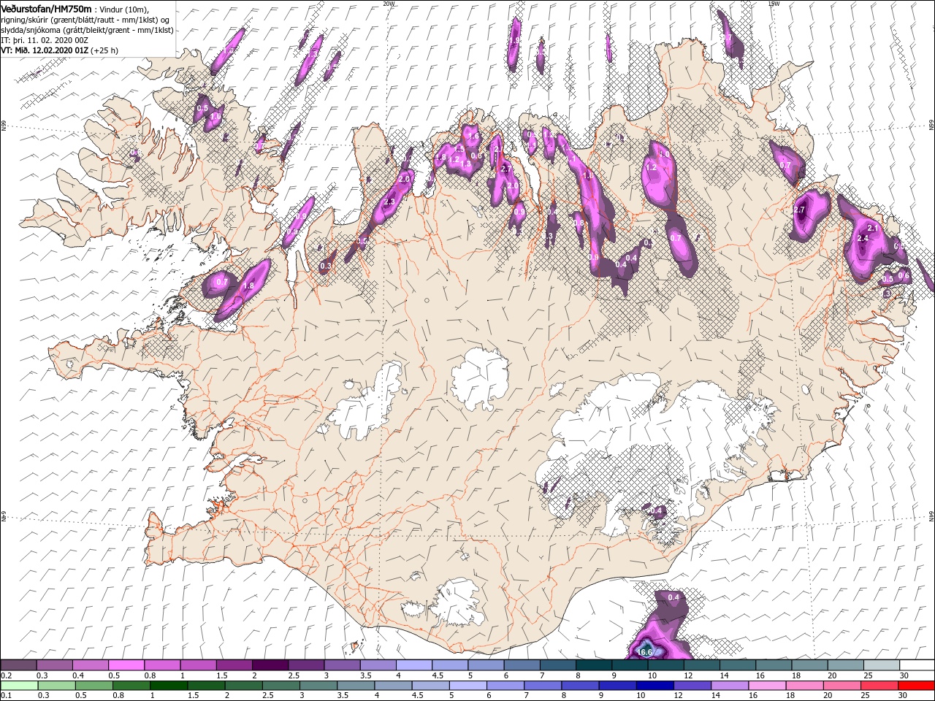The width and height of the screenshot is (935, 701).
Task: Pick the bright red rain swatch after 30
Action: 916,686
